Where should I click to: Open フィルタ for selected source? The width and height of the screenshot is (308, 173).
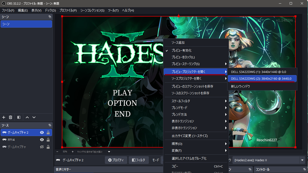point(139,160)
